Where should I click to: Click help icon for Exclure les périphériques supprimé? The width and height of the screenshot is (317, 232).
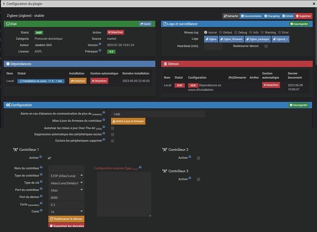coord(104,139)
